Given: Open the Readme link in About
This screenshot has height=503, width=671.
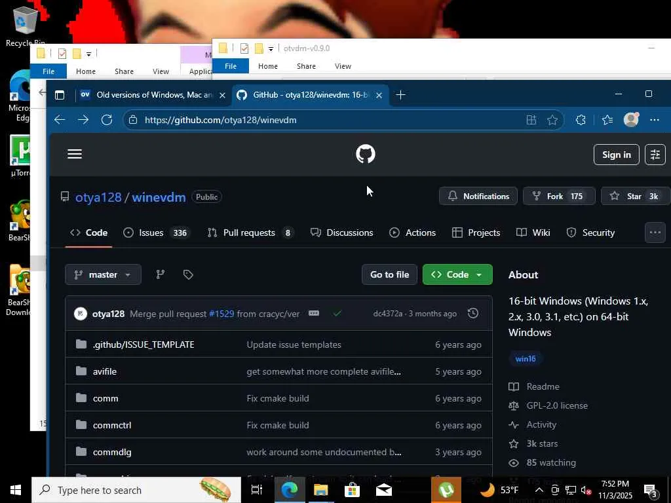Looking at the screenshot, I should pos(543,386).
